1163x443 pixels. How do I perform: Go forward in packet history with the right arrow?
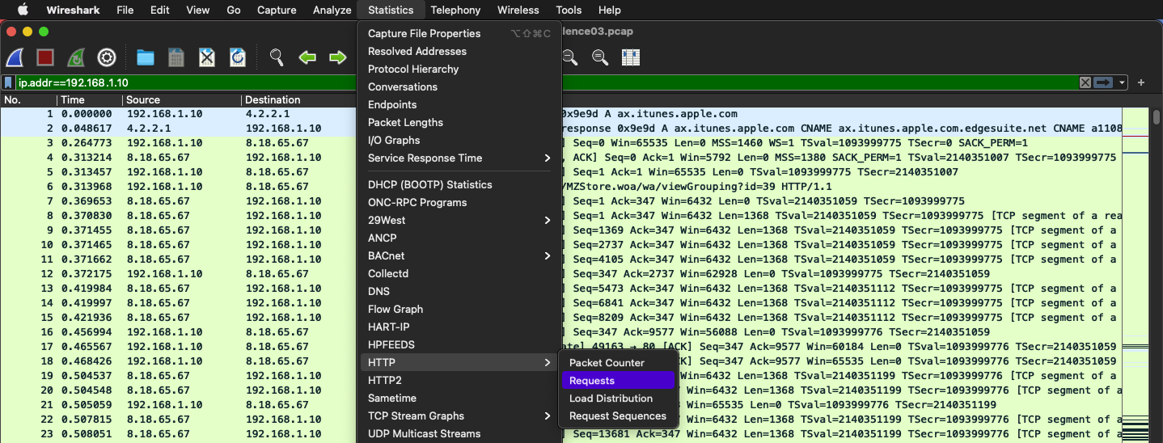point(338,58)
